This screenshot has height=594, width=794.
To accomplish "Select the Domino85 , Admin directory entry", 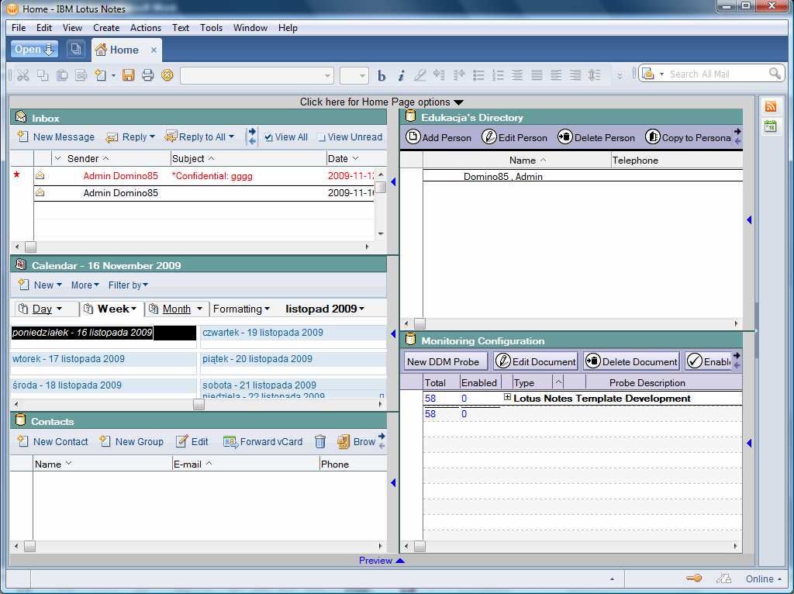I will (502, 177).
